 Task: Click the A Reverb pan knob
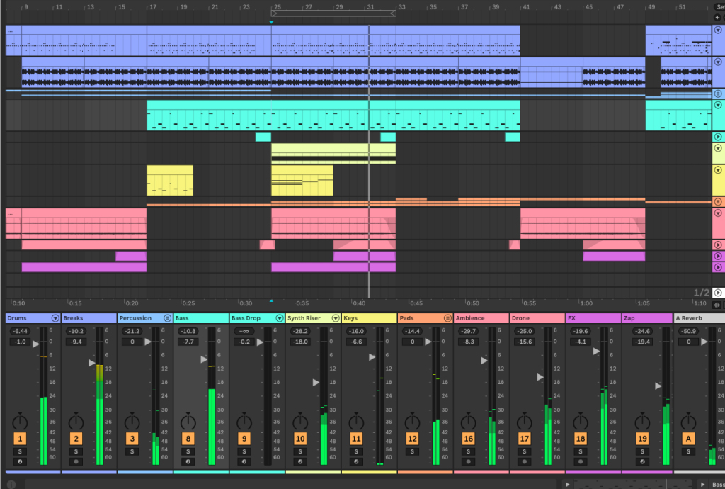point(688,422)
